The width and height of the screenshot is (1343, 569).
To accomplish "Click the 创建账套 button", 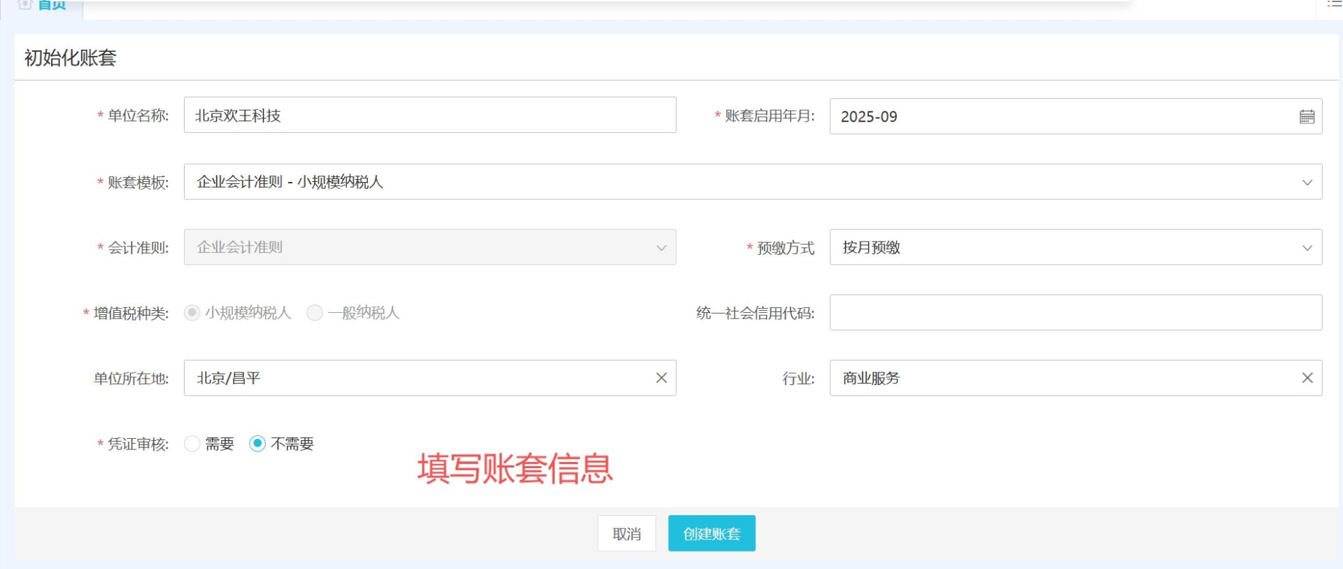I will click(711, 533).
